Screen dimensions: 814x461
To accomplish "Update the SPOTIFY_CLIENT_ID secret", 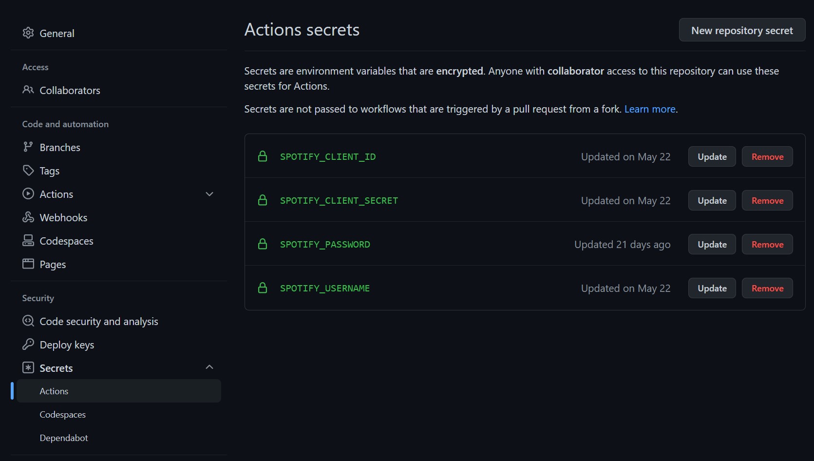I will pos(712,156).
